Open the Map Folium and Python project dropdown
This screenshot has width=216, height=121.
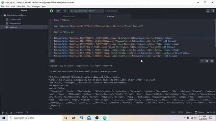86,11
